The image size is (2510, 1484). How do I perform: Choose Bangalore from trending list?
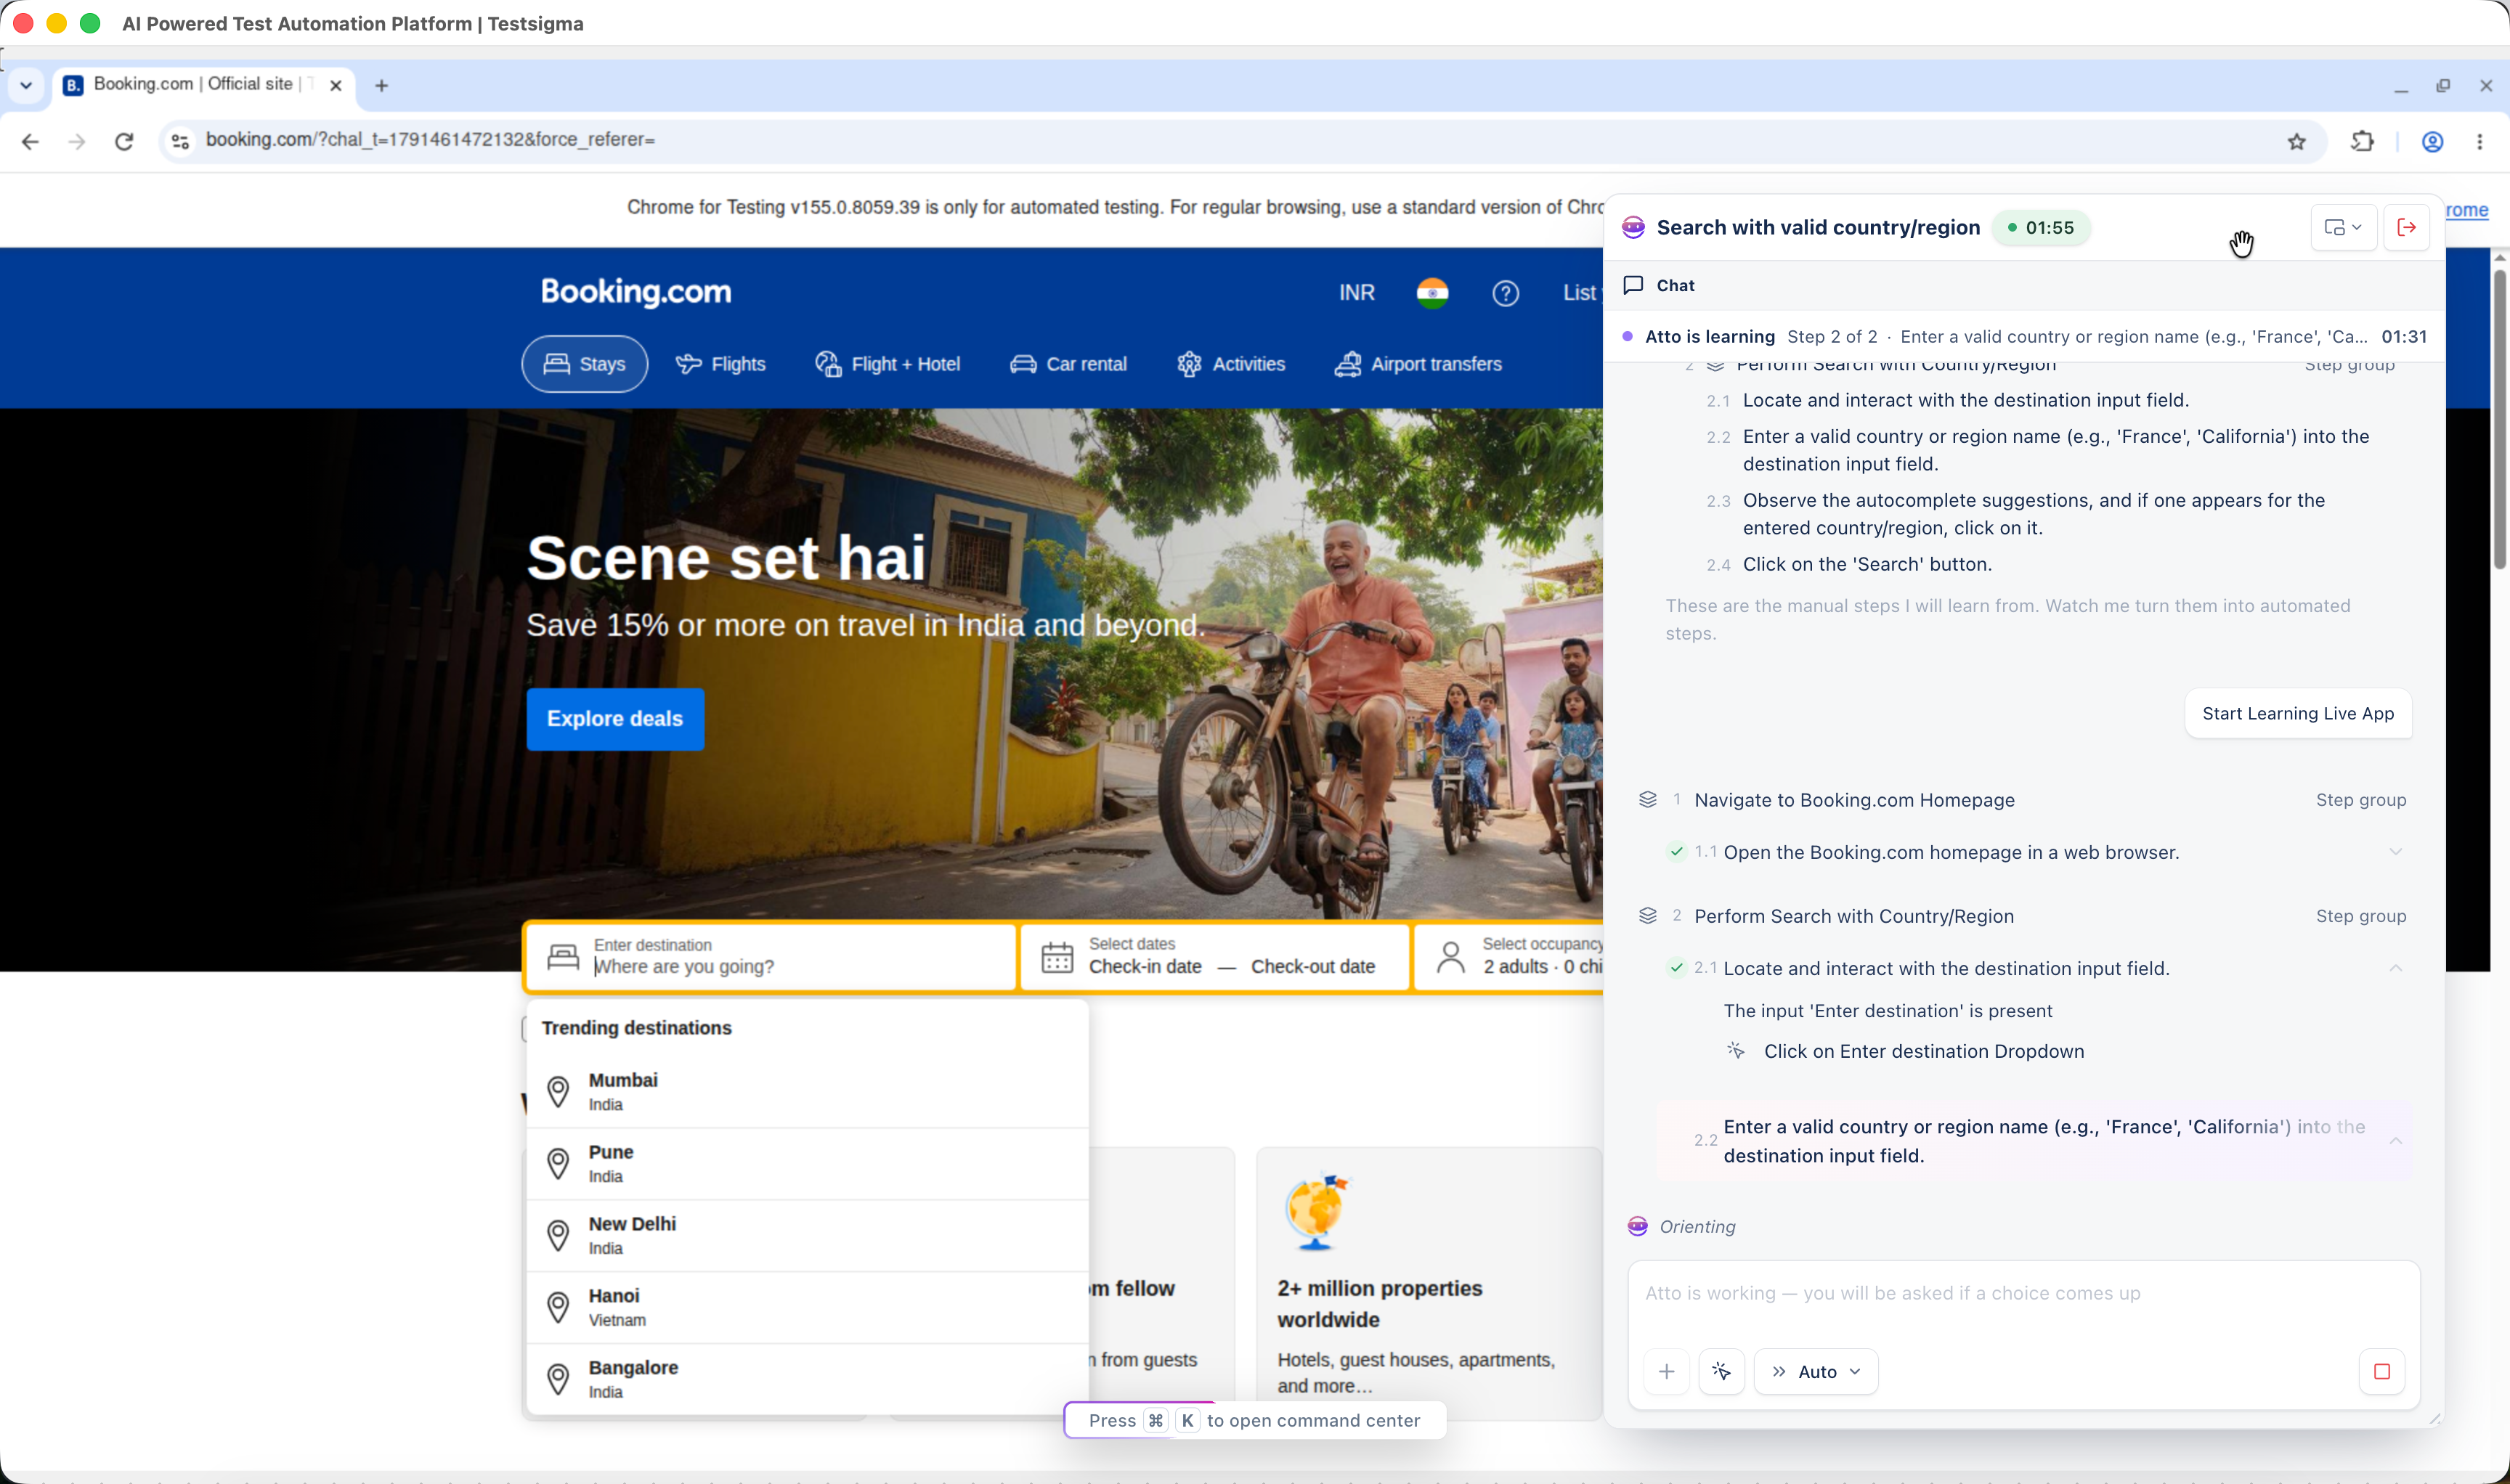tap(808, 1379)
